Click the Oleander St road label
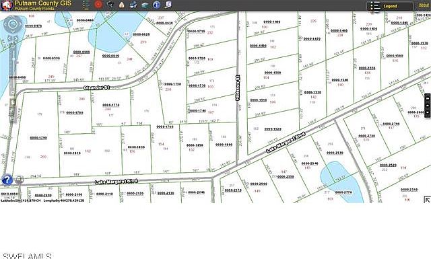 [x=96, y=87]
